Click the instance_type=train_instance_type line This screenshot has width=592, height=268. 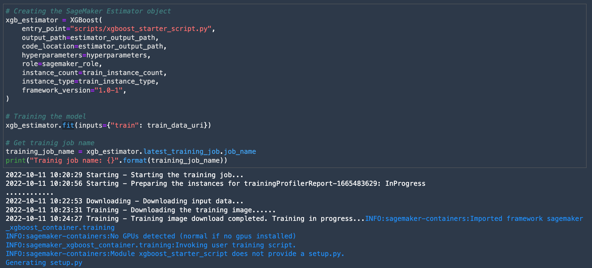(x=90, y=82)
